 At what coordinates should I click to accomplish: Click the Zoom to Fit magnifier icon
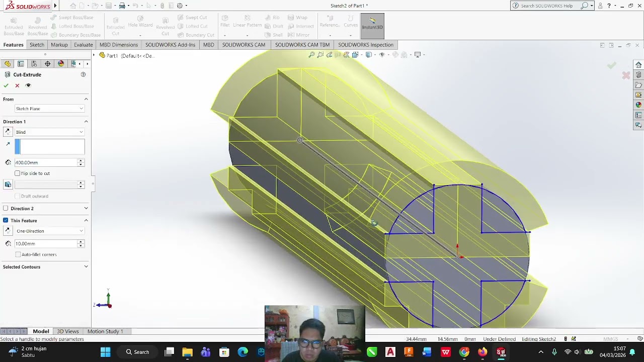coord(311,55)
